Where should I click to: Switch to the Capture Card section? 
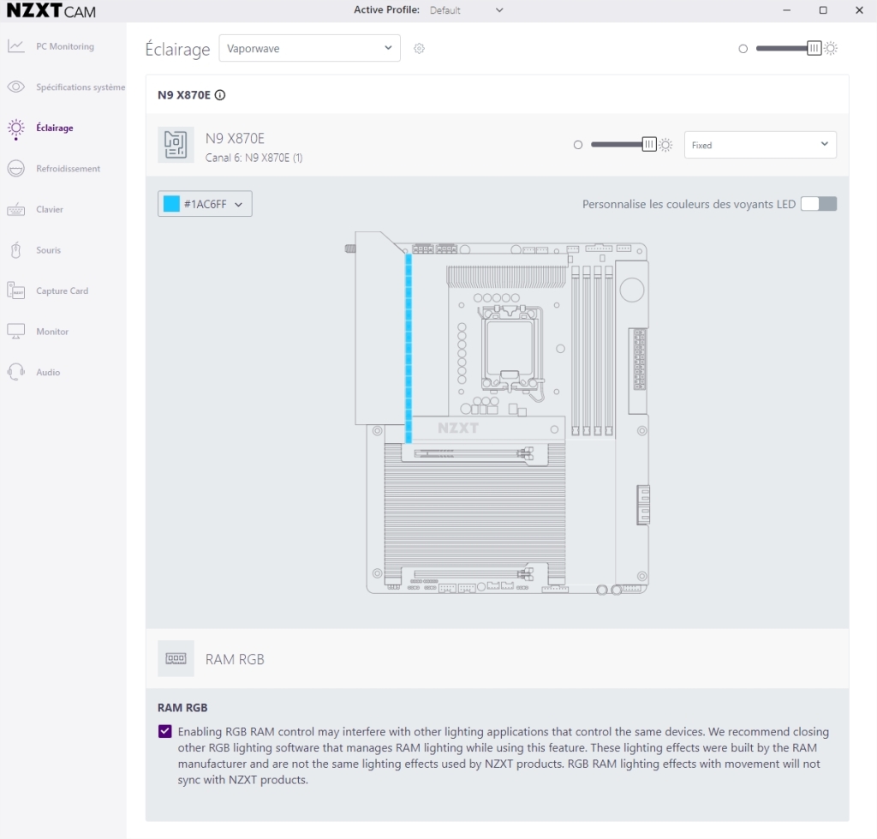[x=62, y=291]
